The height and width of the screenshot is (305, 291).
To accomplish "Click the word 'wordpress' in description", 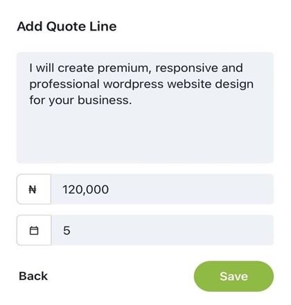I will pyautogui.click(x=133, y=85).
